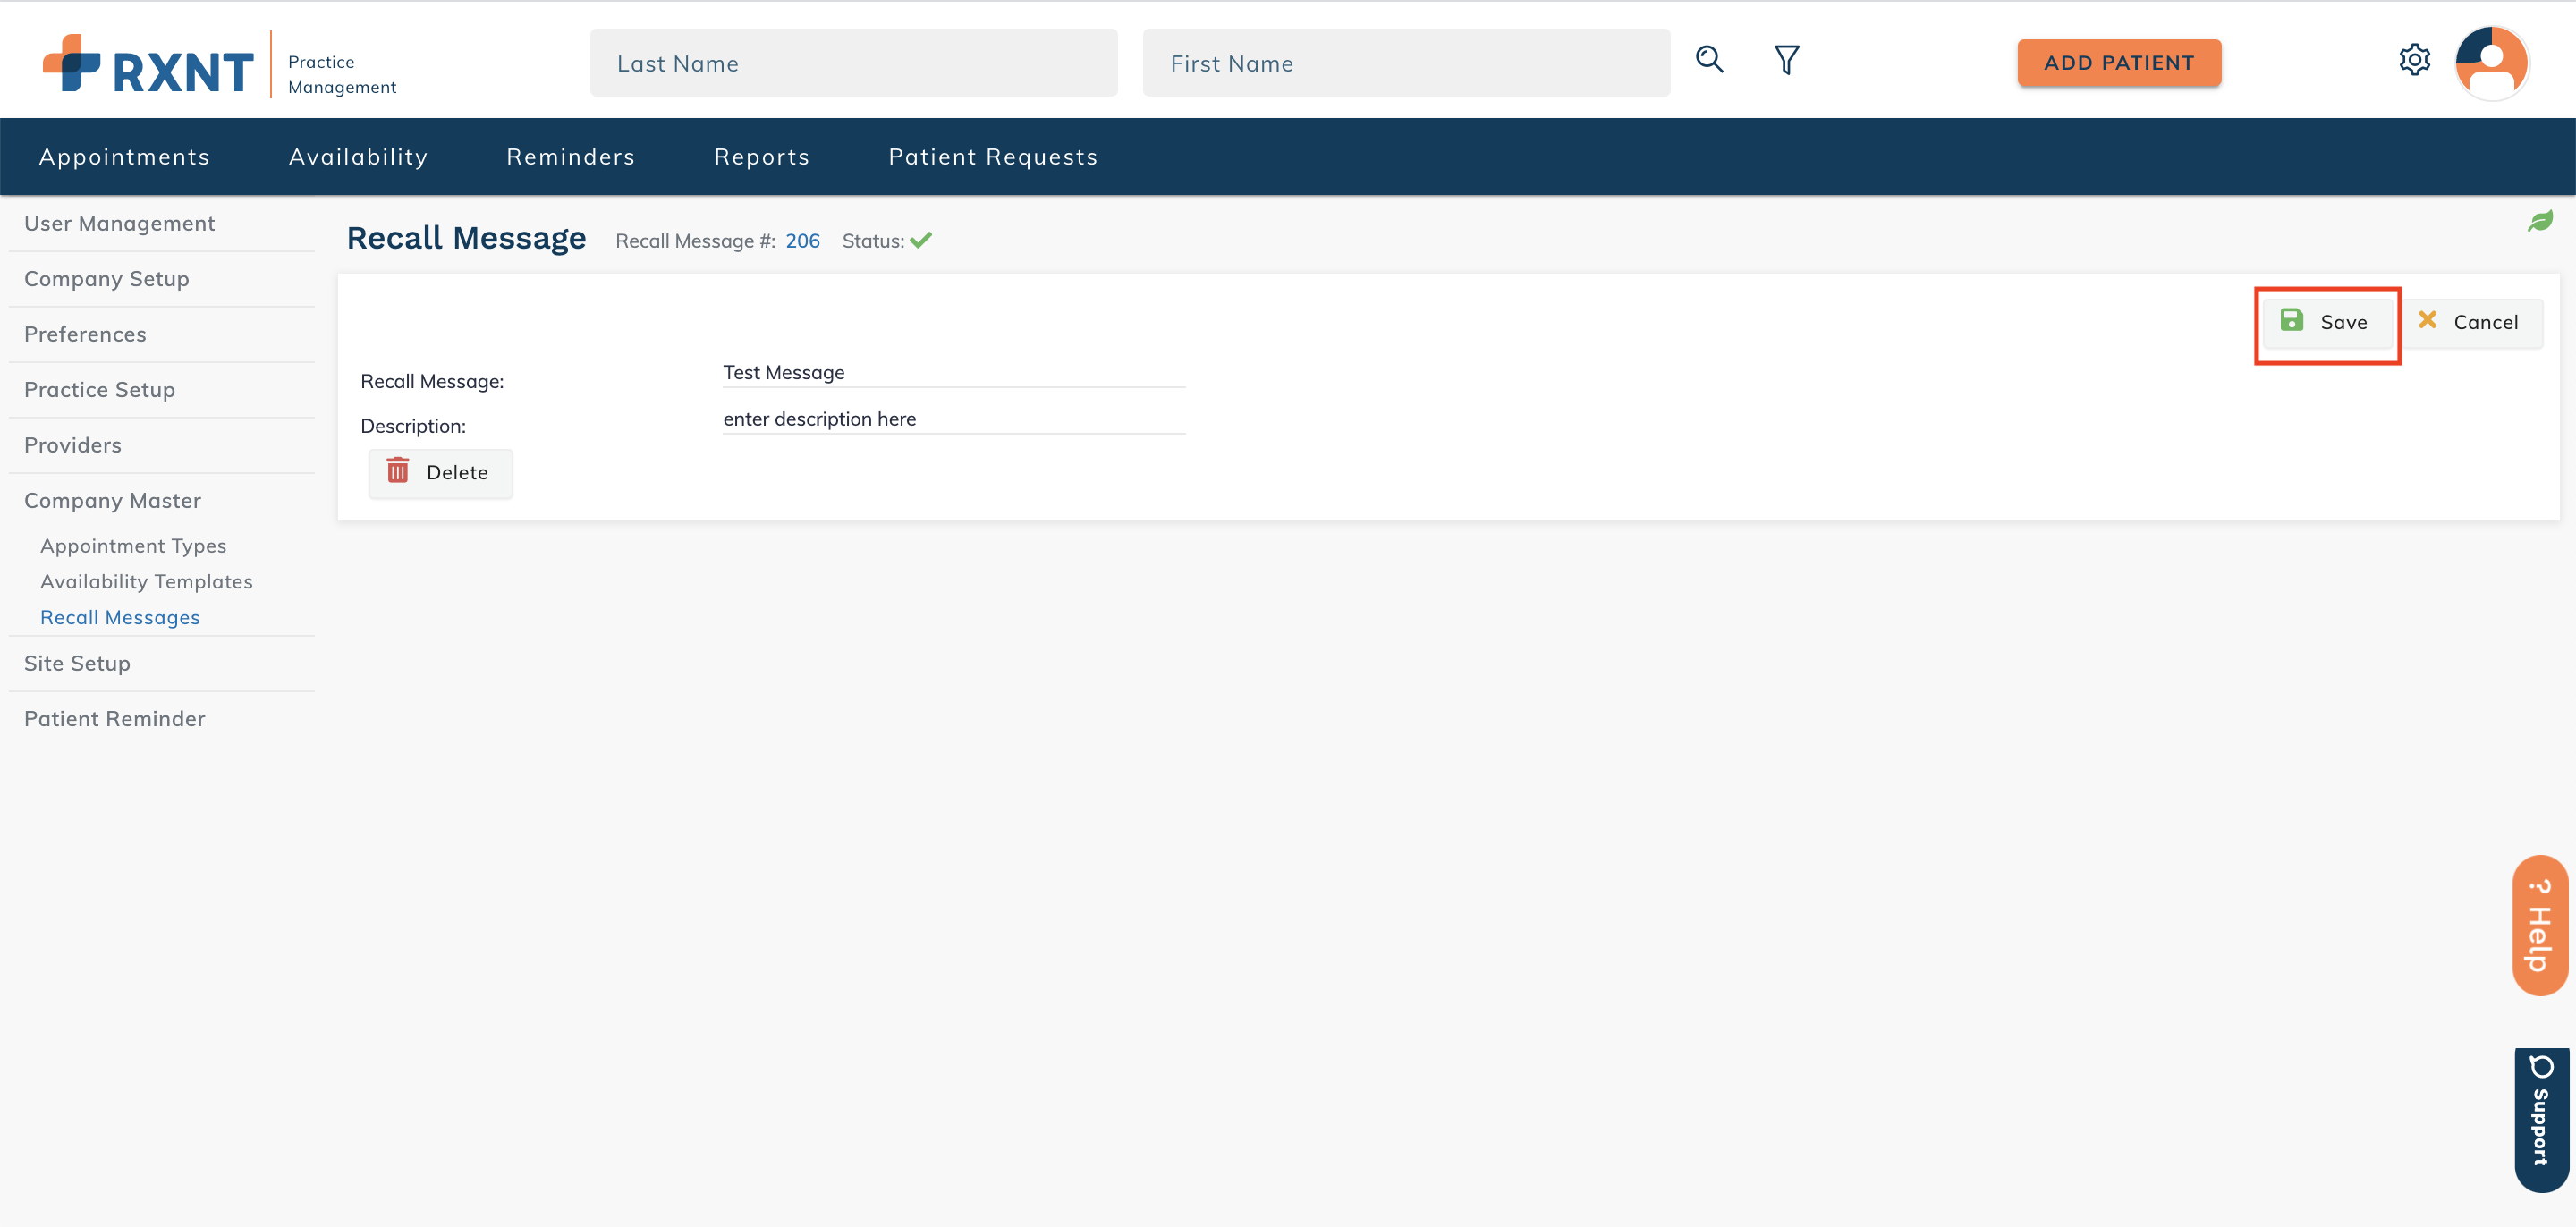Open the Patient Requests menu
2576x1227 pixels.
tap(993, 156)
